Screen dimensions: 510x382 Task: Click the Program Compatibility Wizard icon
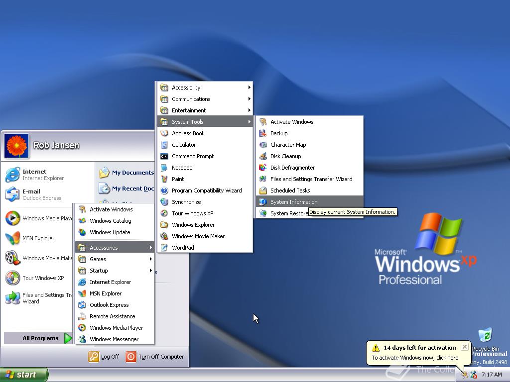tap(164, 191)
